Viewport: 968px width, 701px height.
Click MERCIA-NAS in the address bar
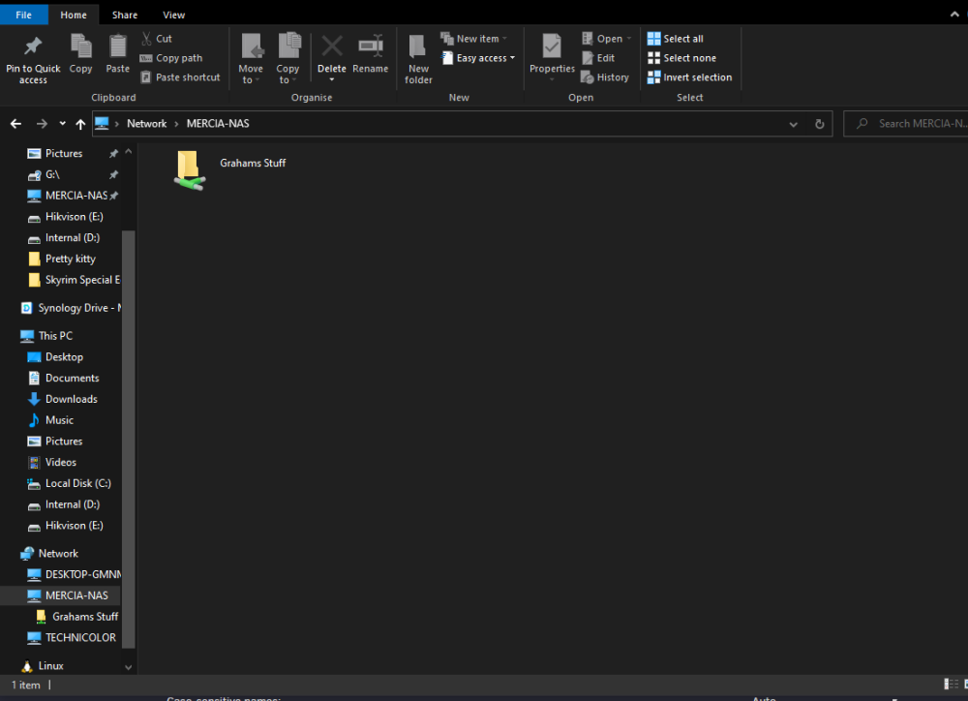[x=218, y=124]
